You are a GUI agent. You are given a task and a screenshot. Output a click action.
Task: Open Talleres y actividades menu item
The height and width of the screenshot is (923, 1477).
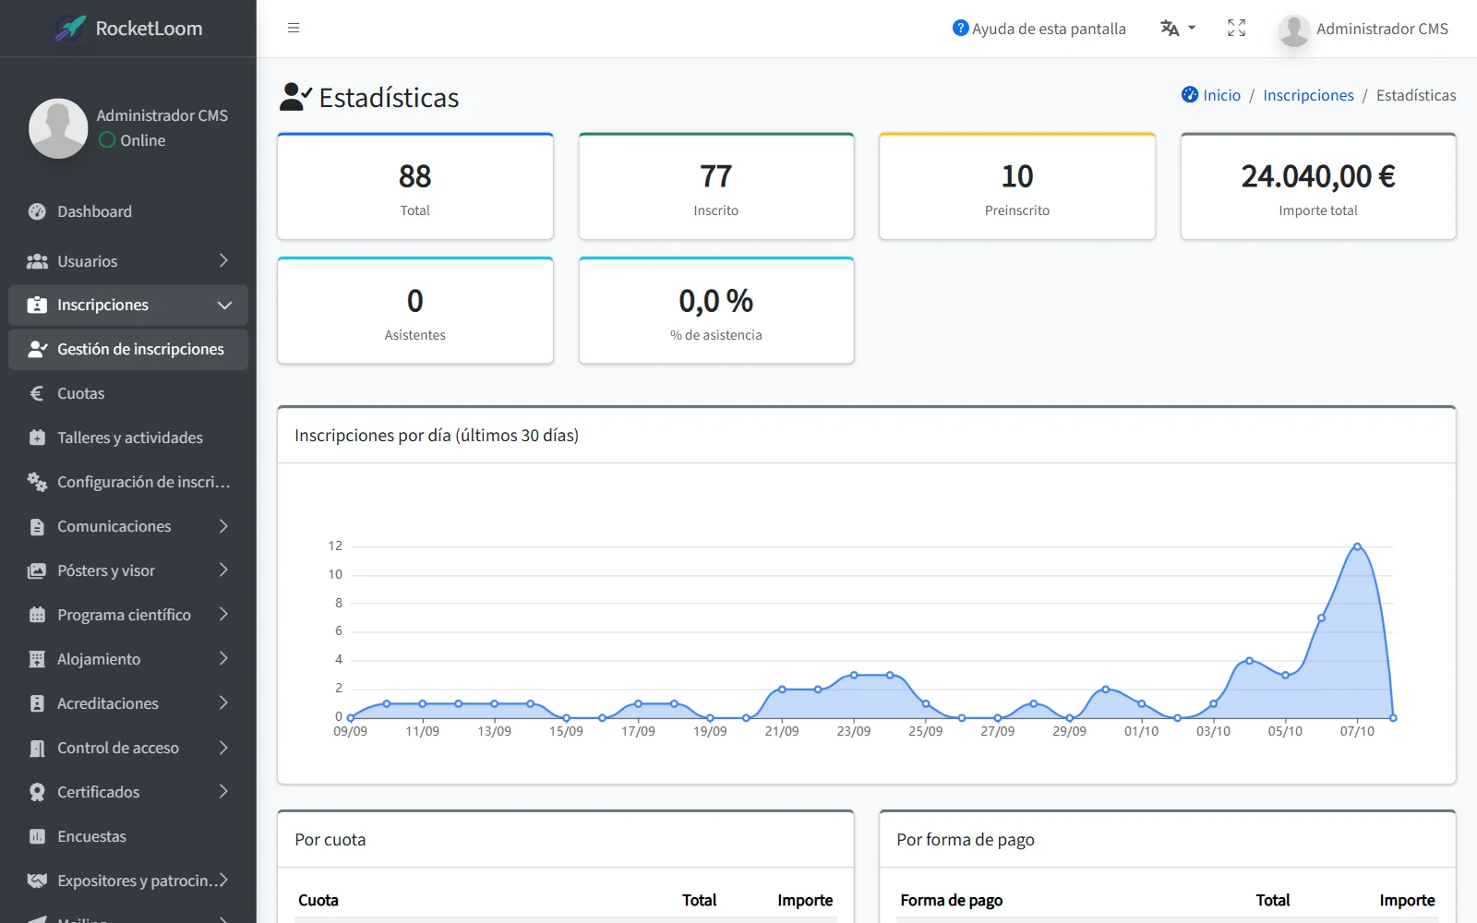[128, 438]
